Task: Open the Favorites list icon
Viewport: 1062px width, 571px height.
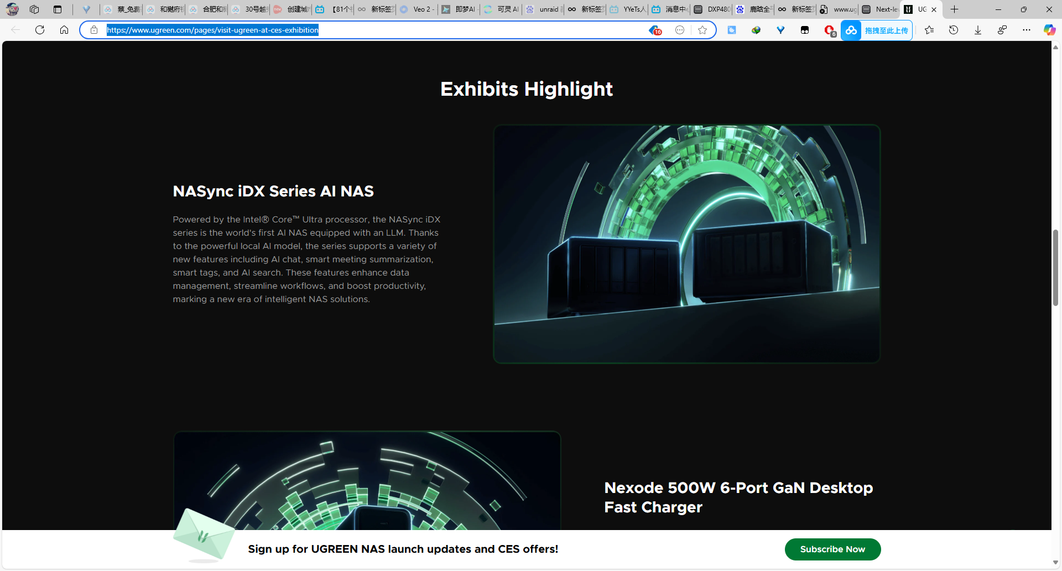Action: [x=929, y=30]
